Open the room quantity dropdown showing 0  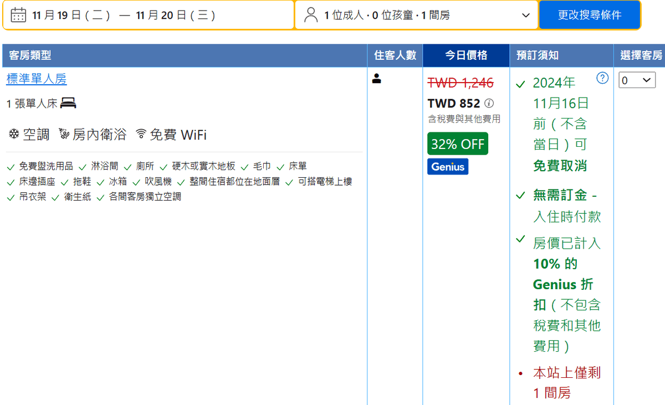[637, 80]
